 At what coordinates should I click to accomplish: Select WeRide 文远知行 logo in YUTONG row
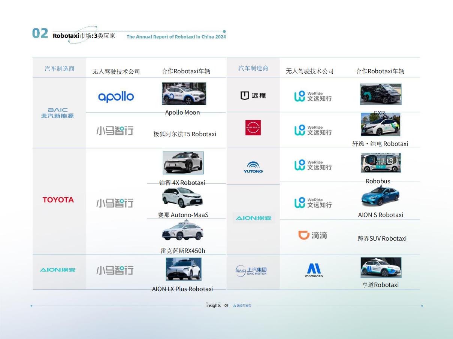pos(313,165)
